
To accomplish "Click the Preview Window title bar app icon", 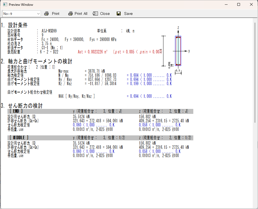I will coord(5,4).
